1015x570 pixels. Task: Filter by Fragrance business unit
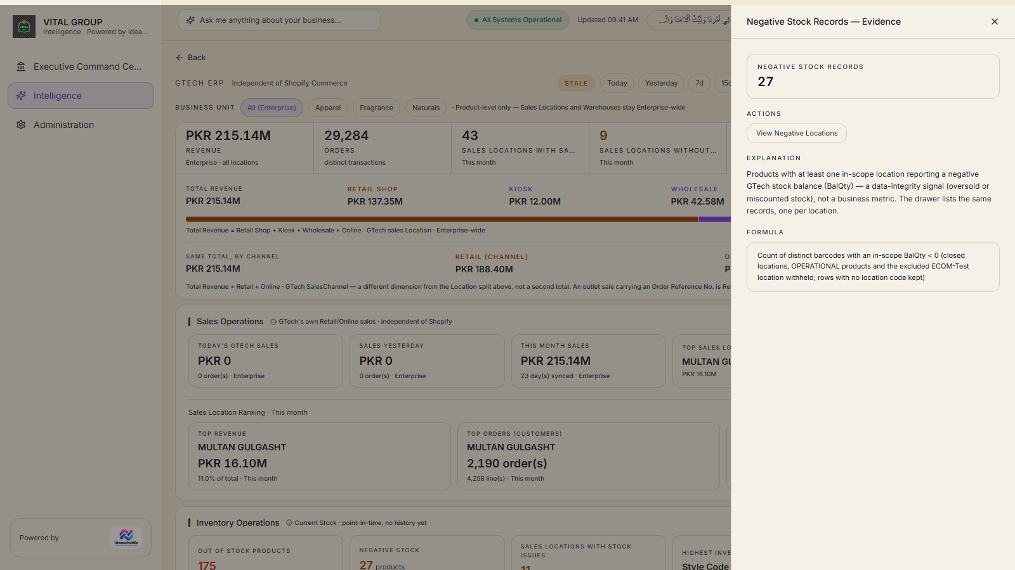coord(376,108)
